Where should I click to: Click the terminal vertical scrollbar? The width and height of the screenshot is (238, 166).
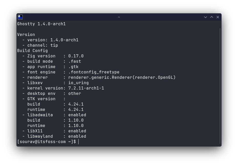220,86
